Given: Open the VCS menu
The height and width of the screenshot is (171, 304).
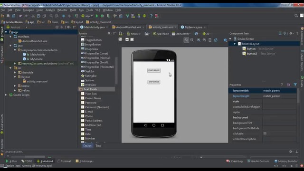Looking at the screenshot, I should 98,10.
